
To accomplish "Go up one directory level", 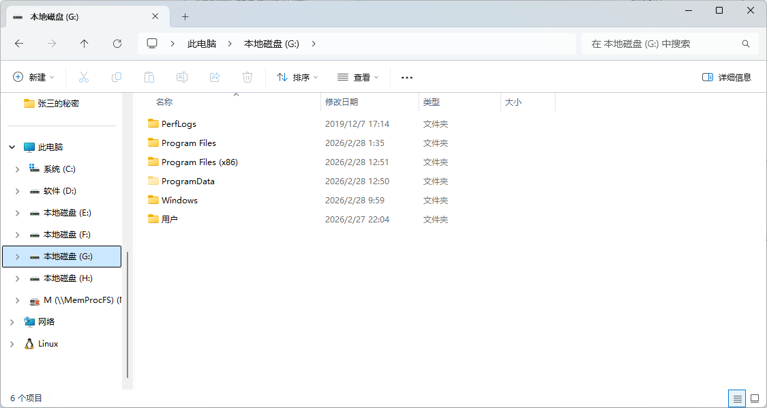I will (85, 44).
